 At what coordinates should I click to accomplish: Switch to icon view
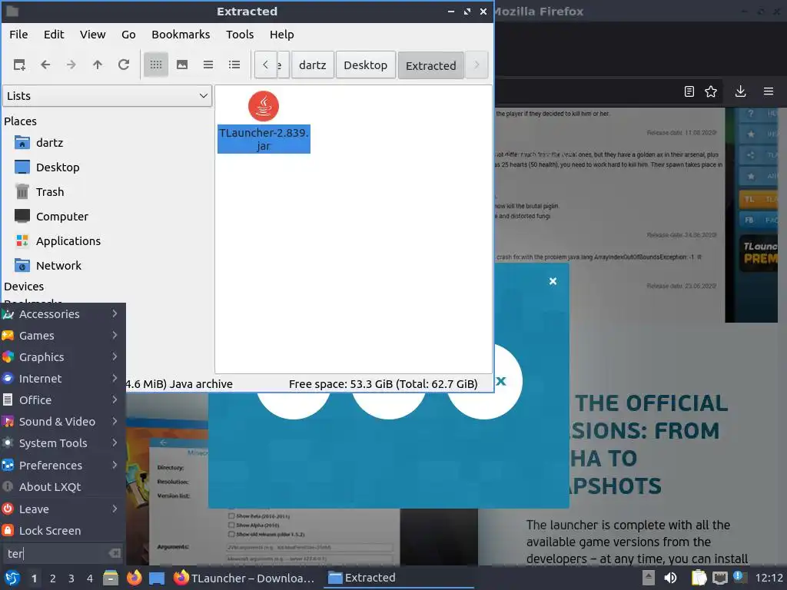[156, 65]
